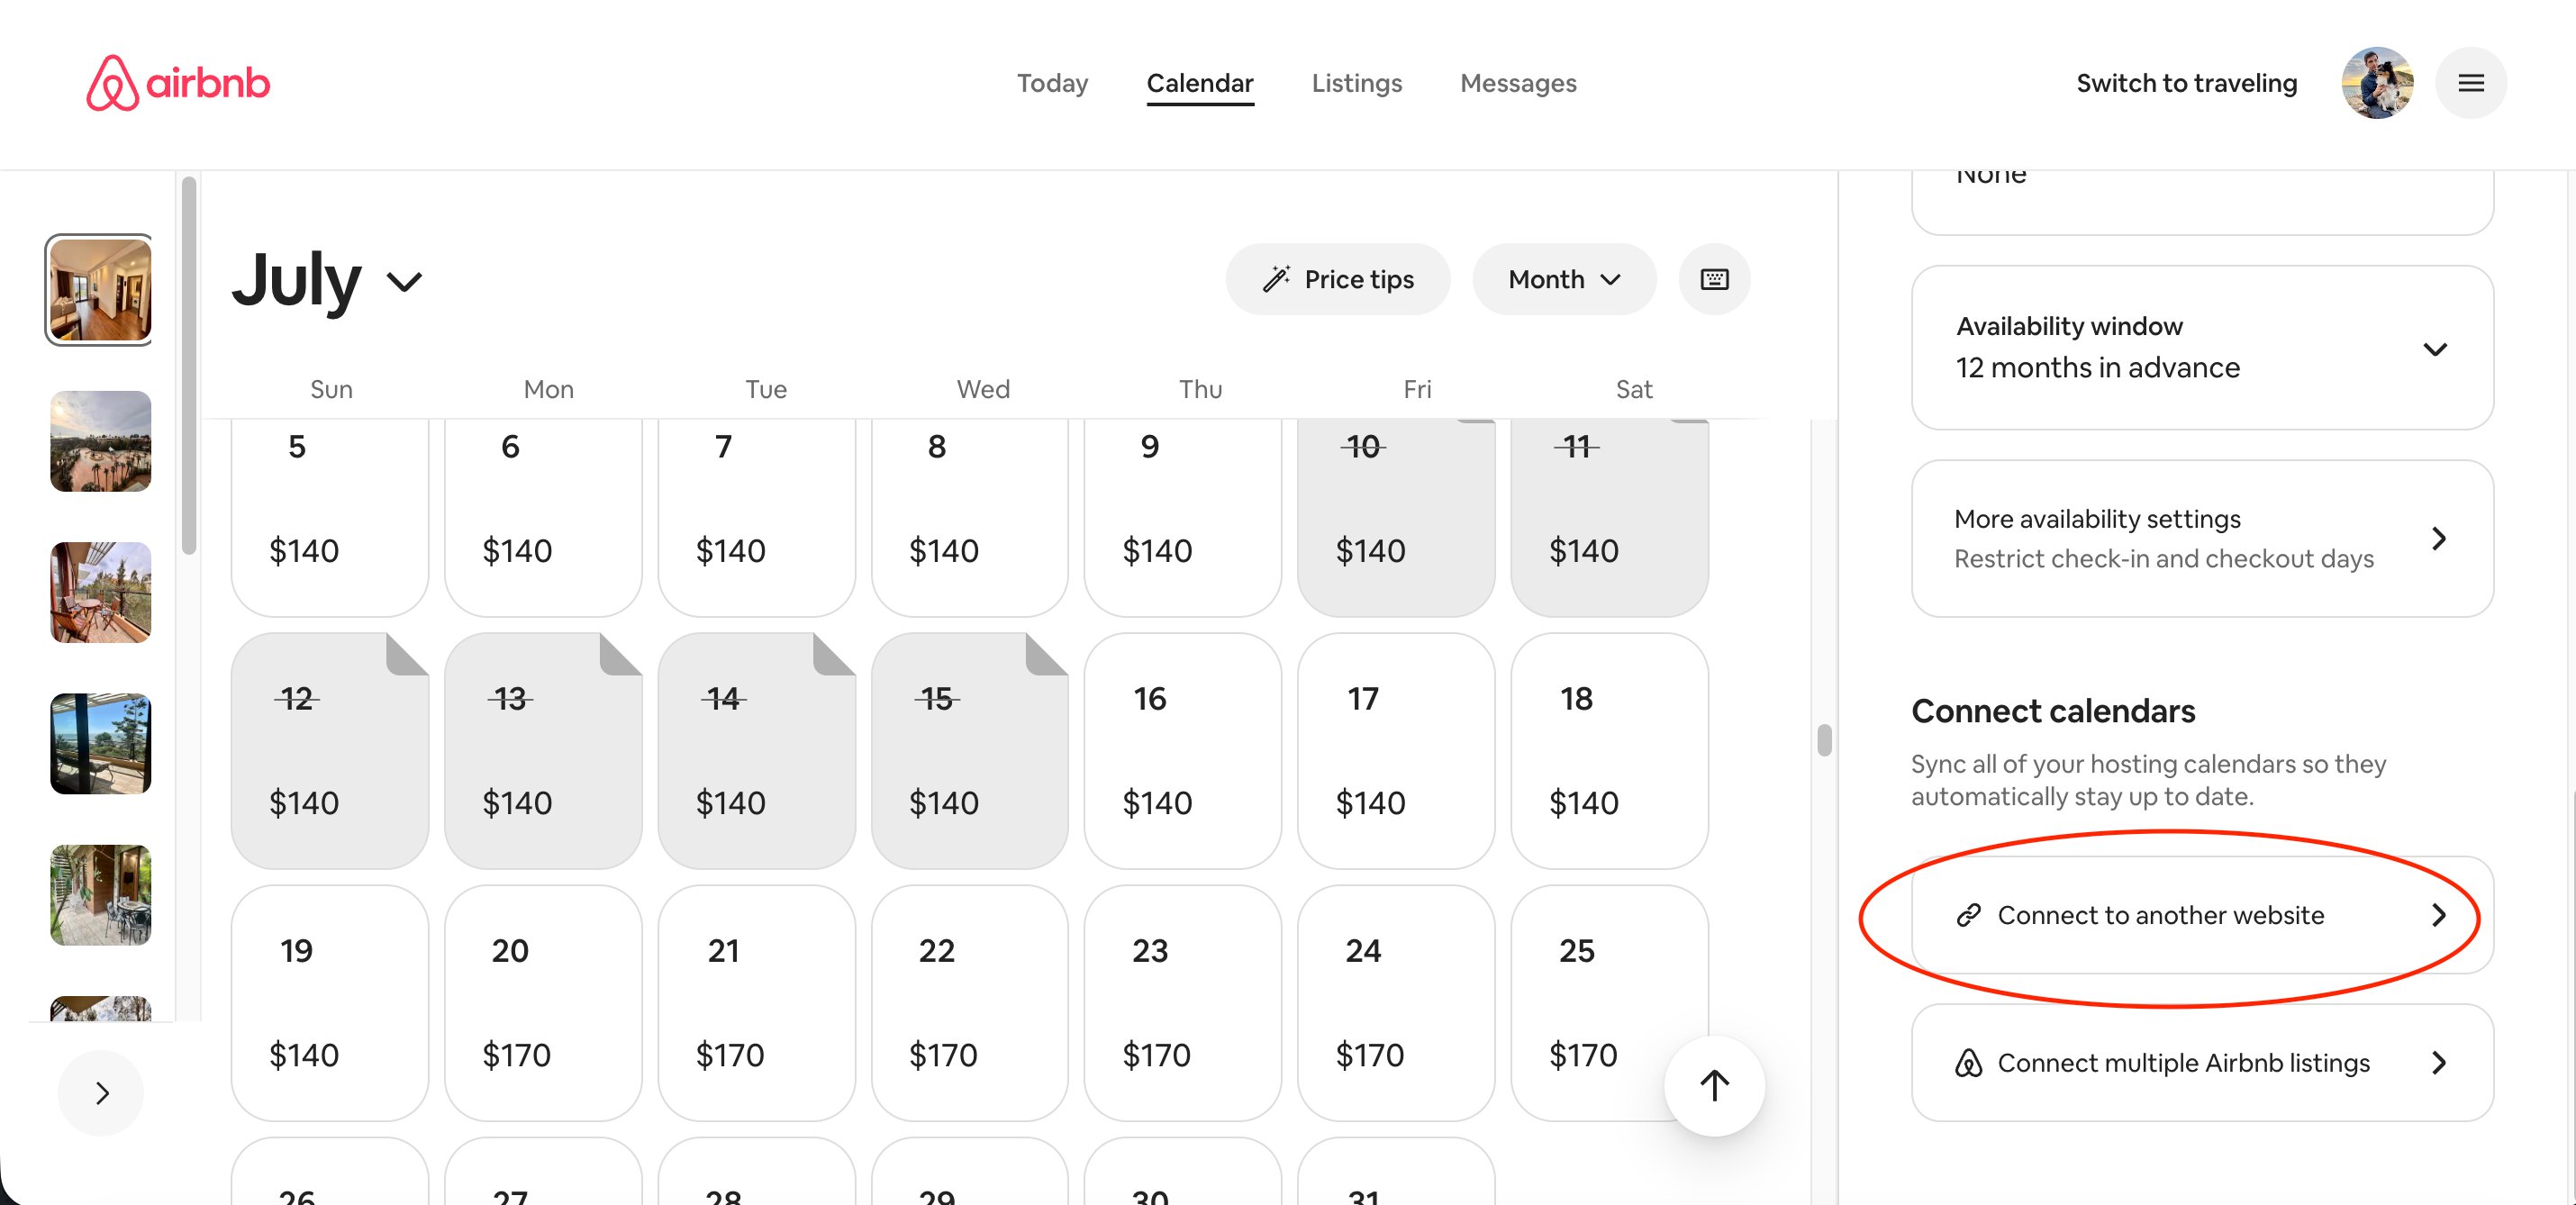Select the palm-tree sunset view listing thumbnail
Image resolution: width=2576 pixels, height=1205 pixels.
[100, 441]
